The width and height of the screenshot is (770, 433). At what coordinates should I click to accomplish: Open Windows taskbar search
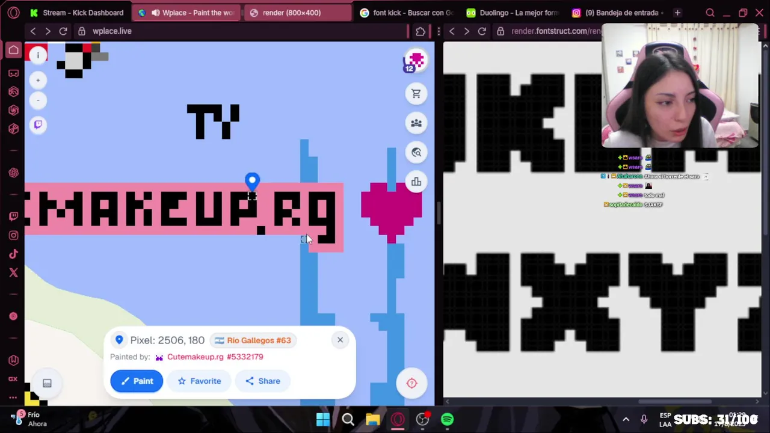(x=348, y=419)
